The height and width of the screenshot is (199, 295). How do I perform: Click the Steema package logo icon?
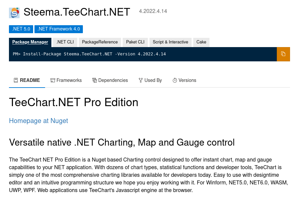coord(14,13)
